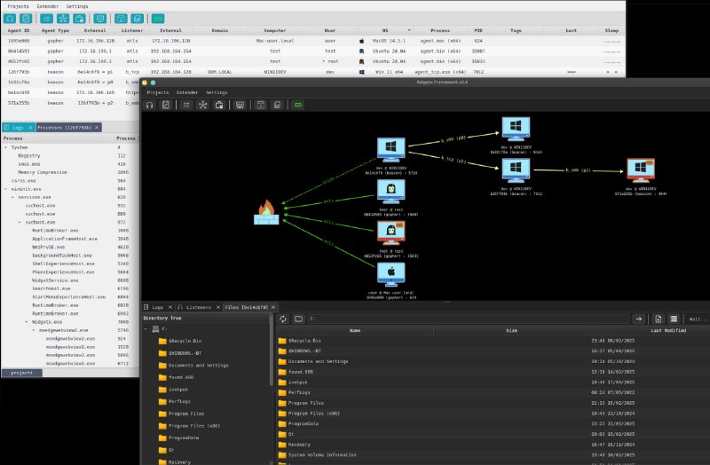Collapse the C: drive in Directory Tree

pos(146,328)
